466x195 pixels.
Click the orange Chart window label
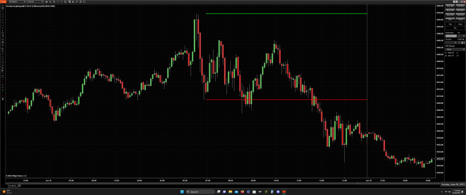pos(3,2)
